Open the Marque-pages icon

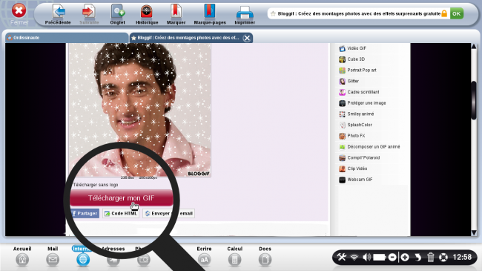pyautogui.click(x=210, y=11)
